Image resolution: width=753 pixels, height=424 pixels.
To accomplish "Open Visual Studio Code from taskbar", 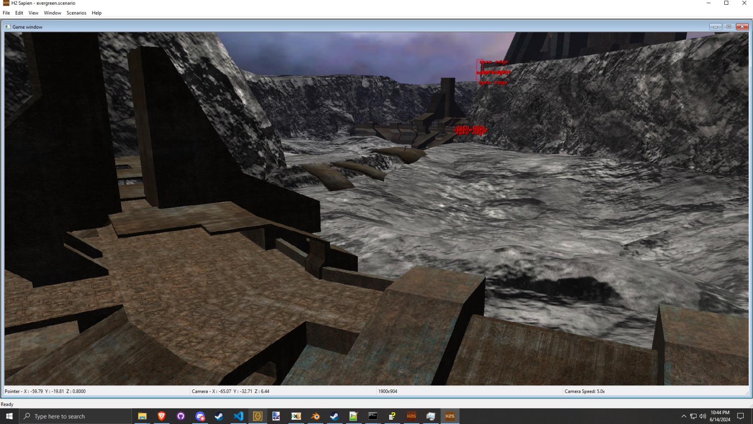I will 238,416.
